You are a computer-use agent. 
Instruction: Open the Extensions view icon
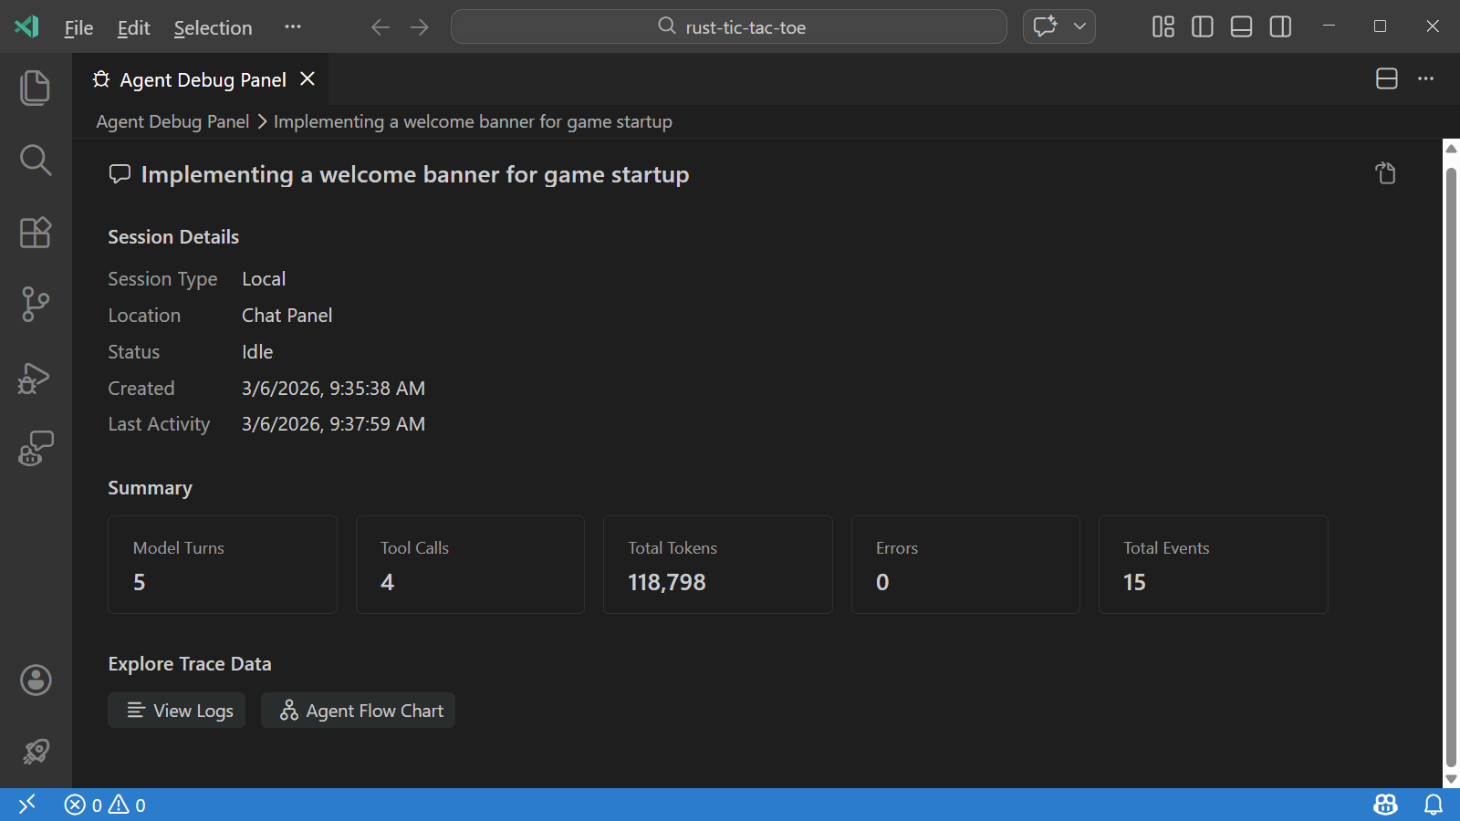tap(35, 233)
